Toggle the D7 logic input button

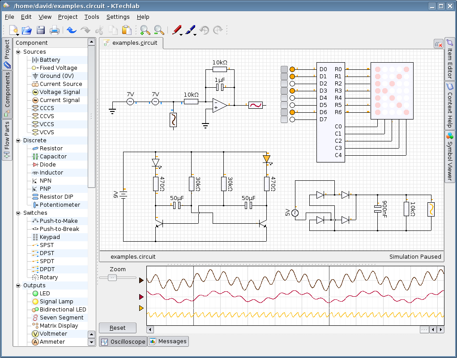click(x=284, y=119)
